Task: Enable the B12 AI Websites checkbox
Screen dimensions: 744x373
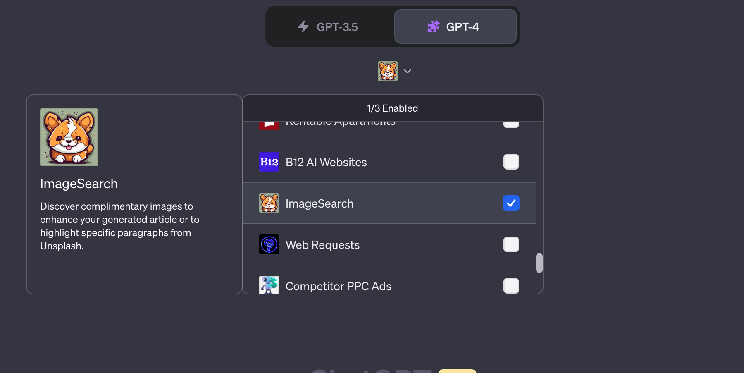Action: click(511, 162)
